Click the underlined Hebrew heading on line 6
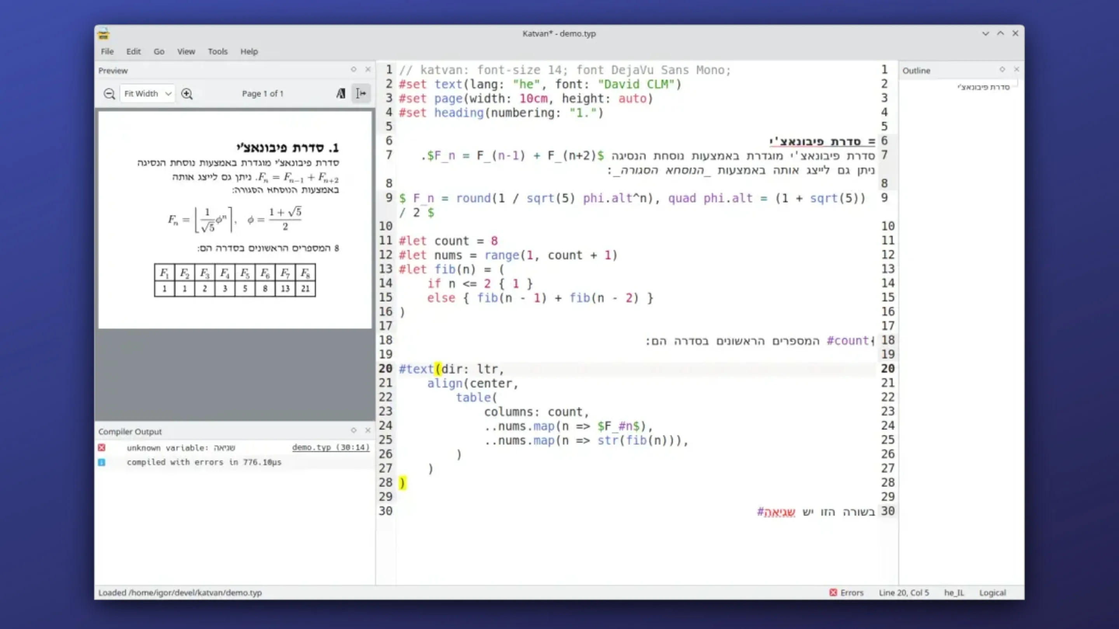Image resolution: width=1119 pixels, height=629 pixels. pyautogui.click(x=822, y=141)
